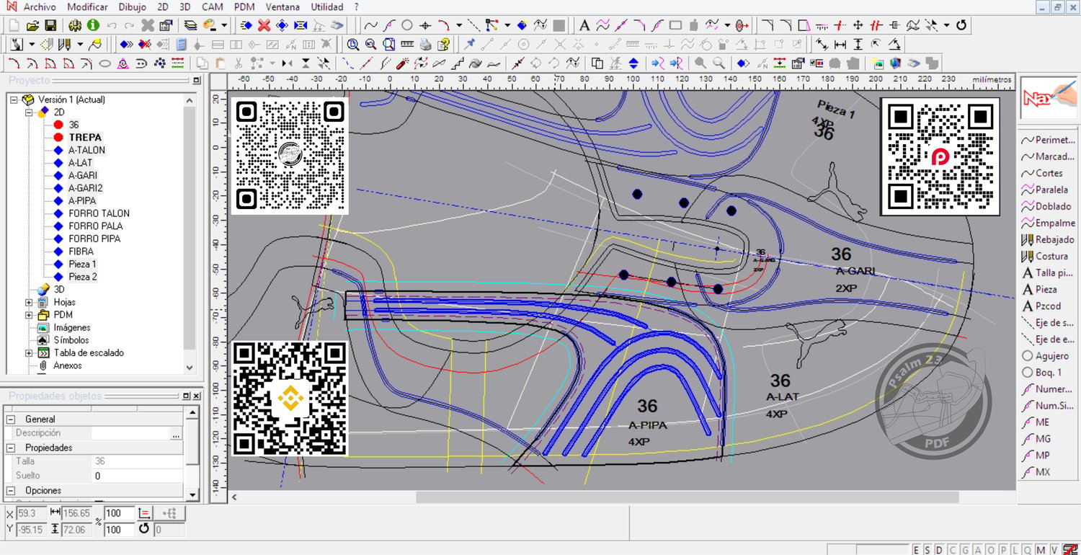Image resolution: width=1081 pixels, height=555 pixels.
Task: Click the wavy curve drawing tool
Action: pyautogui.click(x=371, y=25)
